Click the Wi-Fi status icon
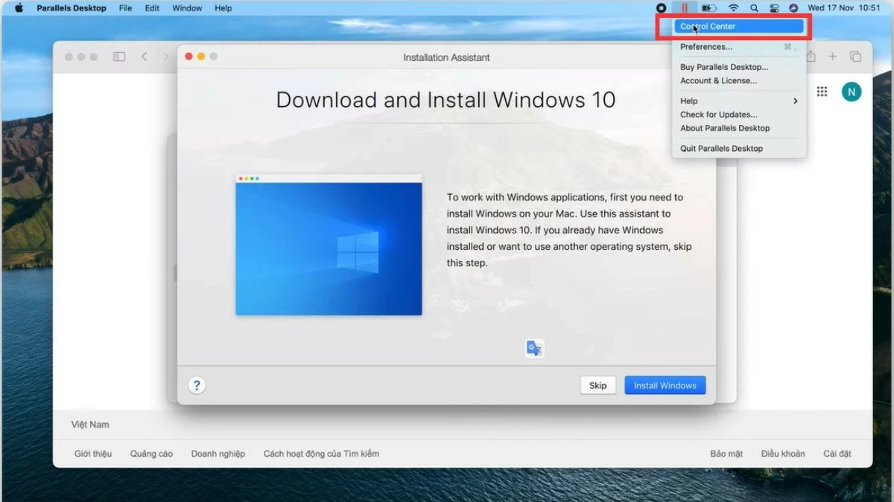The width and height of the screenshot is (894, 502). [x=733, y=8]
